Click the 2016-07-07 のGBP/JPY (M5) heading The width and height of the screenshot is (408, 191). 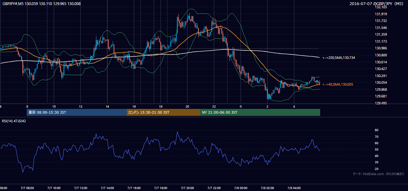[x=377, y=4]
